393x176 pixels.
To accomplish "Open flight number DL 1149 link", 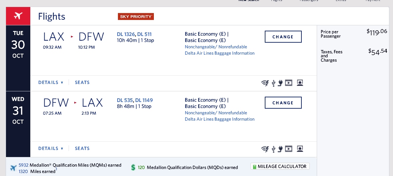I will coord(144,100).
